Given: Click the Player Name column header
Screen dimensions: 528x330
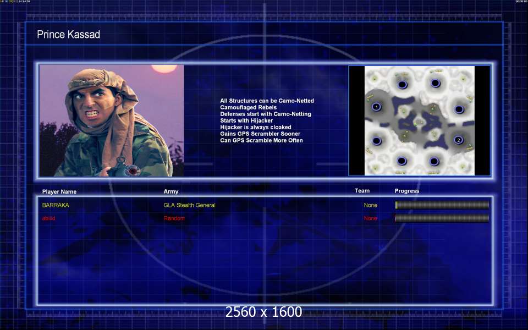Looking at the screenshot, I should tap(59, 191).
